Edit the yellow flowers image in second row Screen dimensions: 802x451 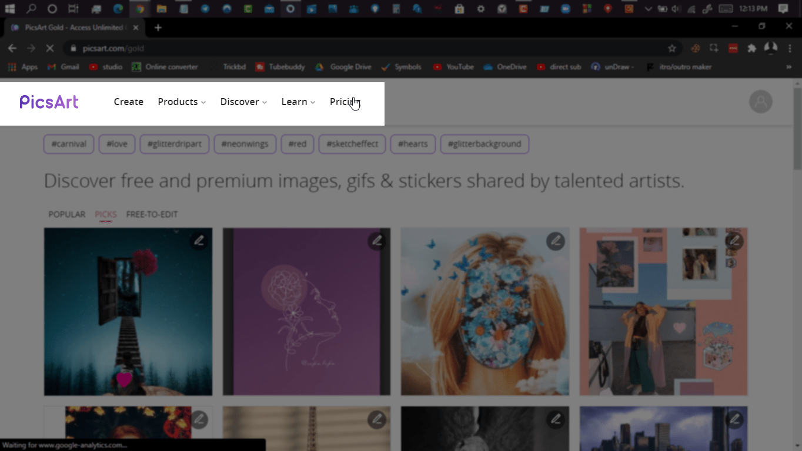coord(199,419)
